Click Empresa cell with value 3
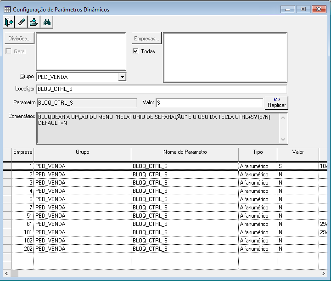Image resolution: width=331 pixels, height=281 pixels. (x=23, y=183)
